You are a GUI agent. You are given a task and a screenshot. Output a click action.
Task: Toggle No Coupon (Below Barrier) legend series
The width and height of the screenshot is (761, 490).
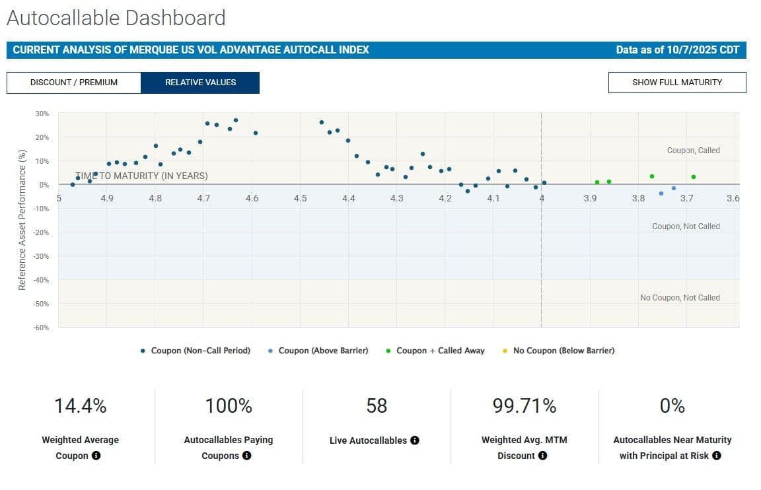[x=563, y=351]
